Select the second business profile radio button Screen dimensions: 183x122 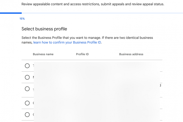[x=27, y=77]
